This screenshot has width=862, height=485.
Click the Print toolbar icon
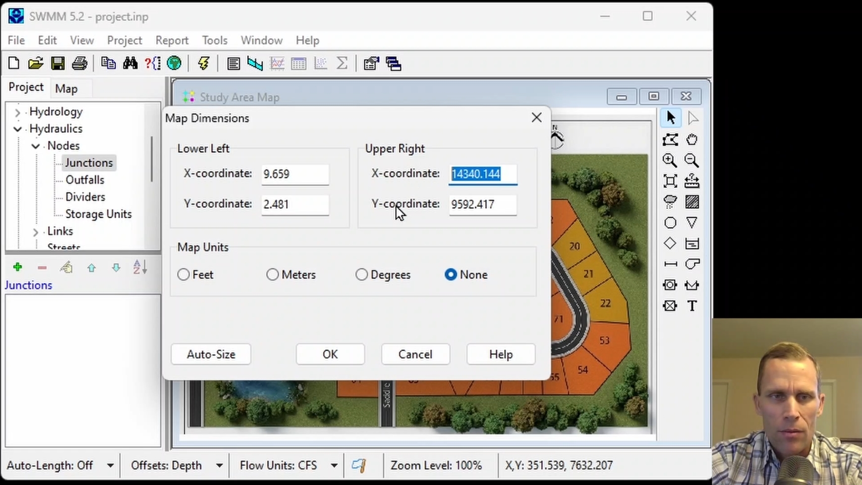point(79,63)
